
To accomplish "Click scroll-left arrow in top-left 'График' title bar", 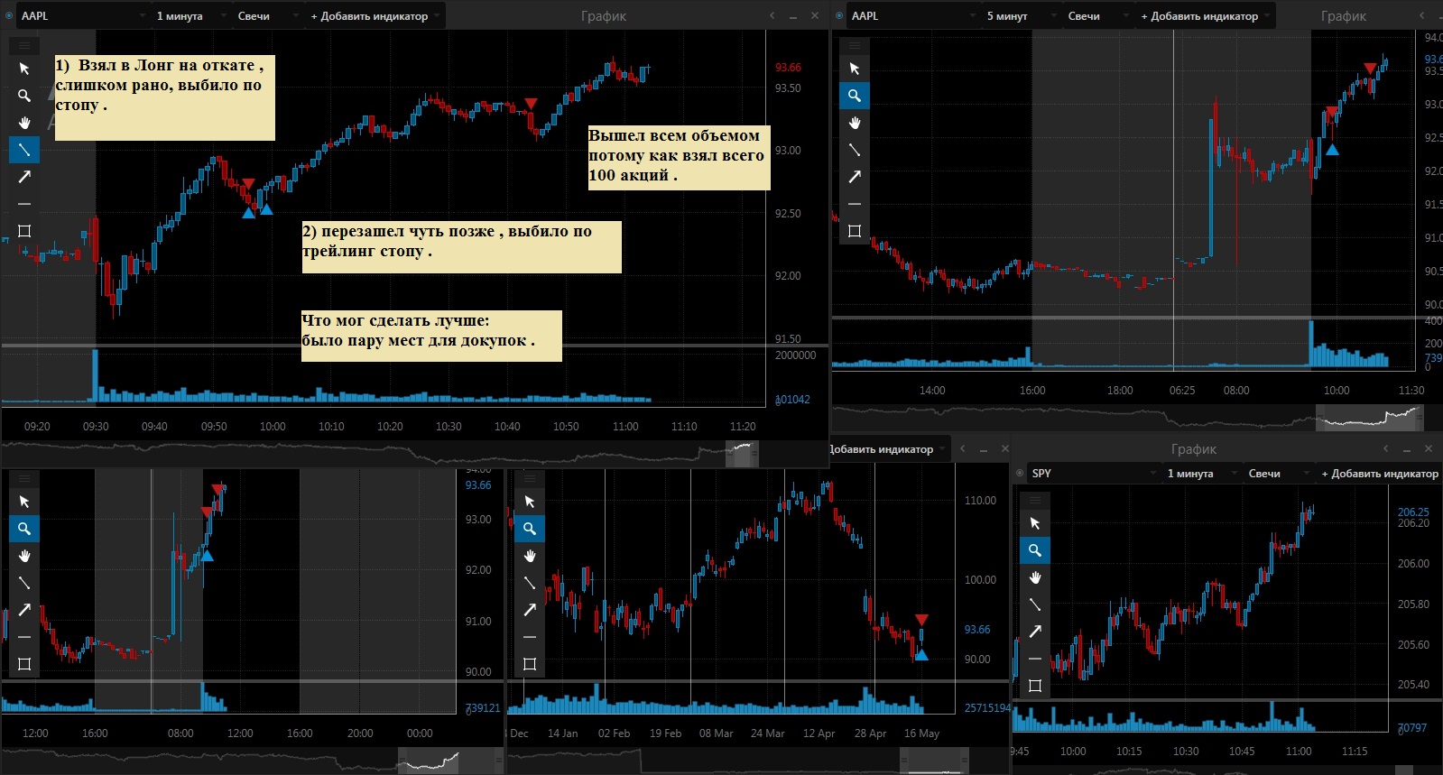I will coord(772,16).
